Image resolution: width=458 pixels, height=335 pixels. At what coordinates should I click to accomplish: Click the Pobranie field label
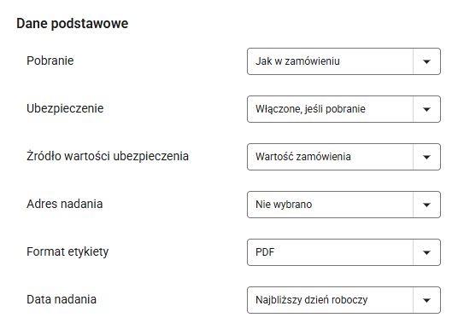pos(50,61)
